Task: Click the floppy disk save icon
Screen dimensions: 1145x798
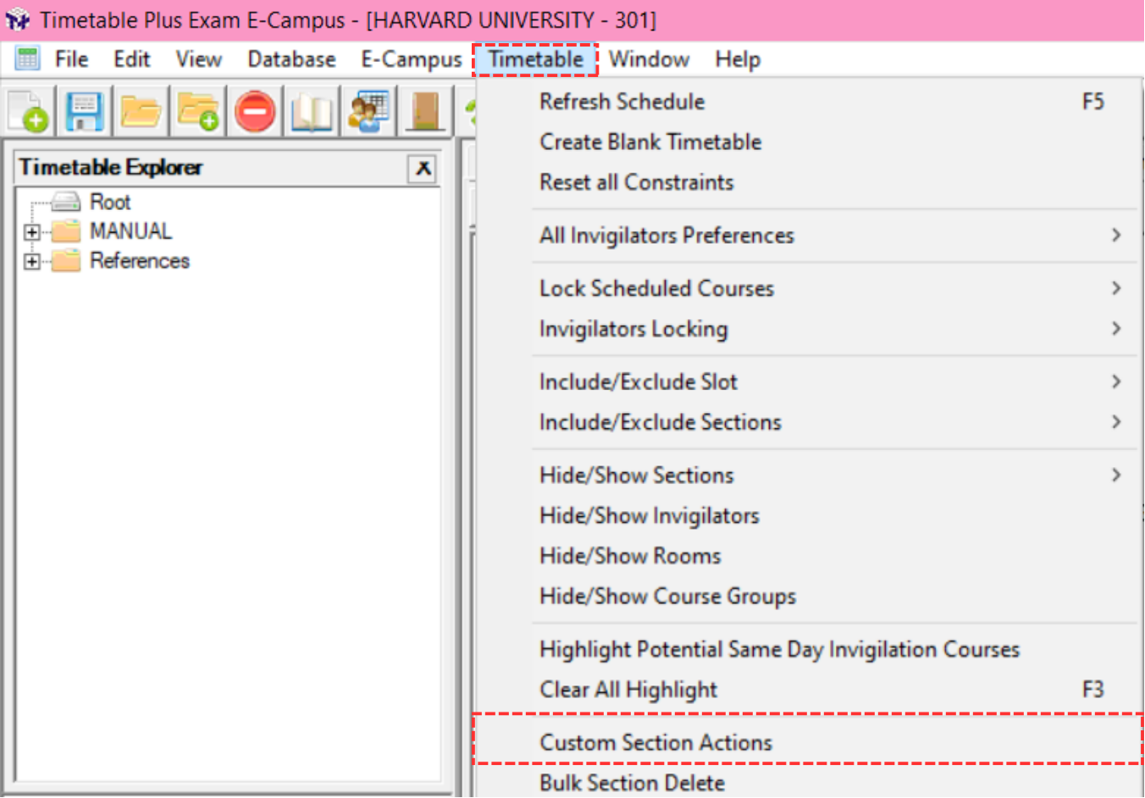Action: (85, 111)
